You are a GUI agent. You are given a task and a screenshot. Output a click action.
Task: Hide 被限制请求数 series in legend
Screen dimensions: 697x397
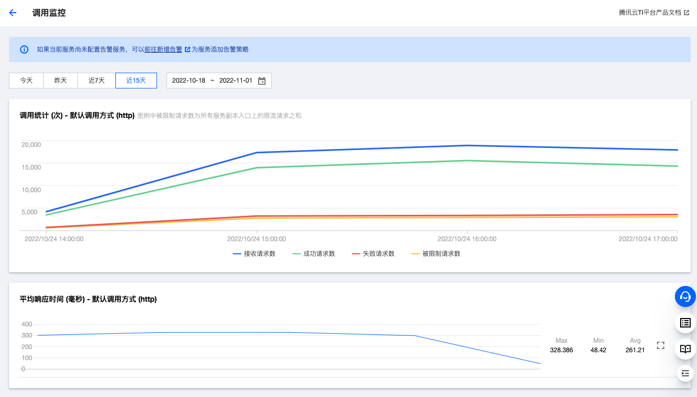tap(436, 254)
